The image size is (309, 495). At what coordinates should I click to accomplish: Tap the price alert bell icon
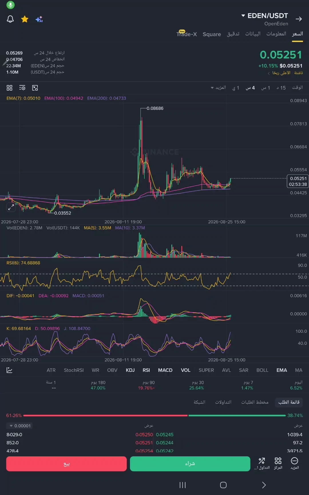10,19
